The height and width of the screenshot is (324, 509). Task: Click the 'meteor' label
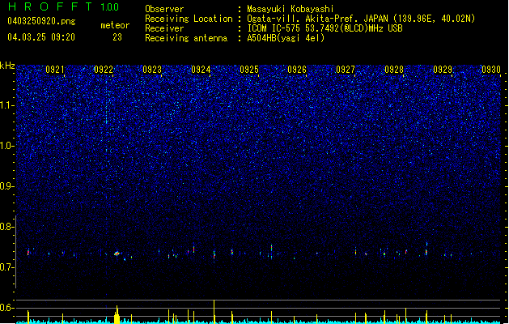115,25
